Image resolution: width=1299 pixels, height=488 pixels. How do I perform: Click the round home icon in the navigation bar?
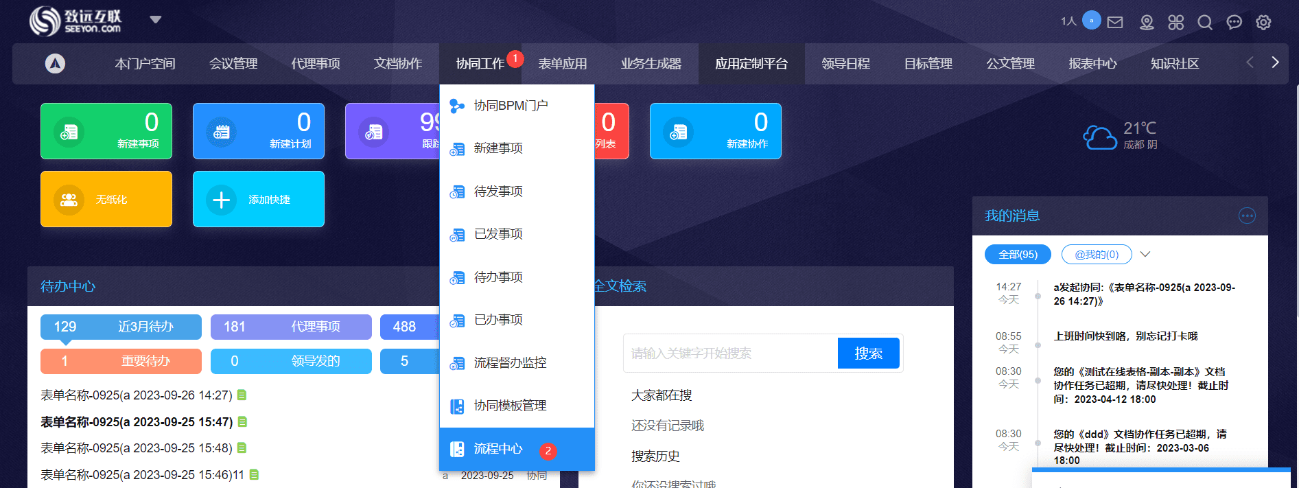coord(55,64)
